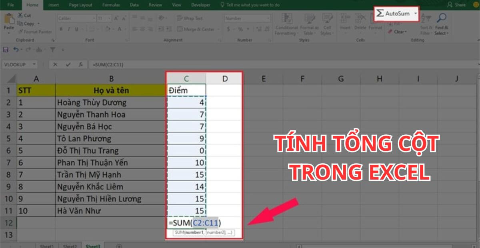The image size is (480, 248).
Task: Increase font size with larger A icon
Action: click(117, 18)
